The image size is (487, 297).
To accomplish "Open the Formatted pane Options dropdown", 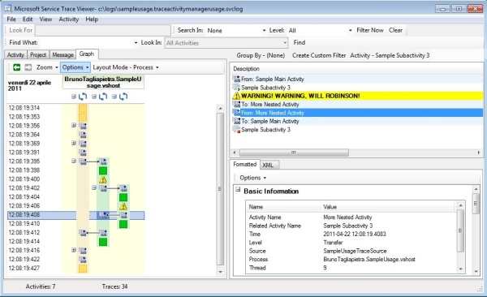I will pyautogui.click(x=252, y=178).
